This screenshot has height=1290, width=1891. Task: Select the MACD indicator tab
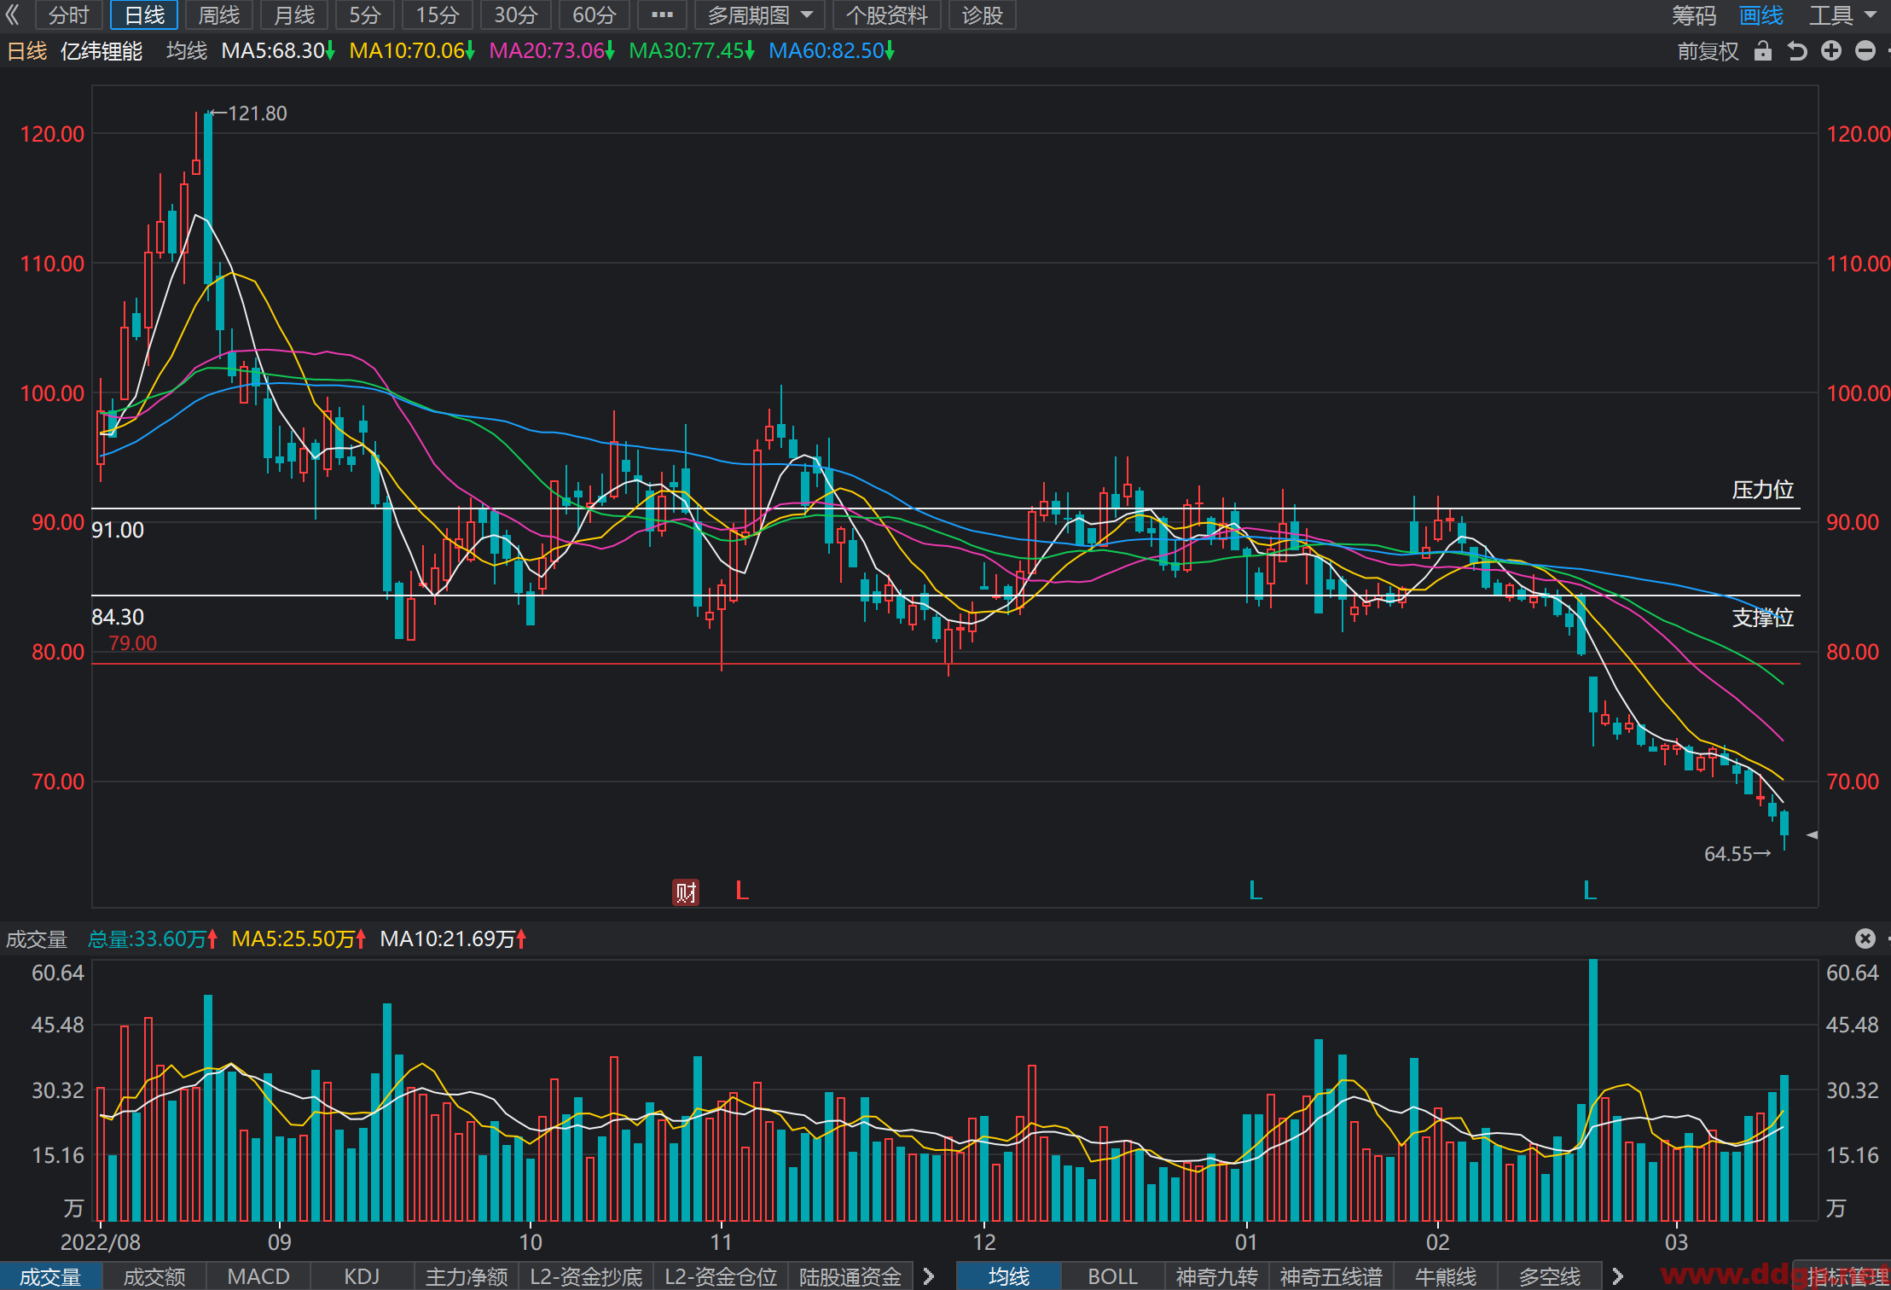pos(258,1276)
